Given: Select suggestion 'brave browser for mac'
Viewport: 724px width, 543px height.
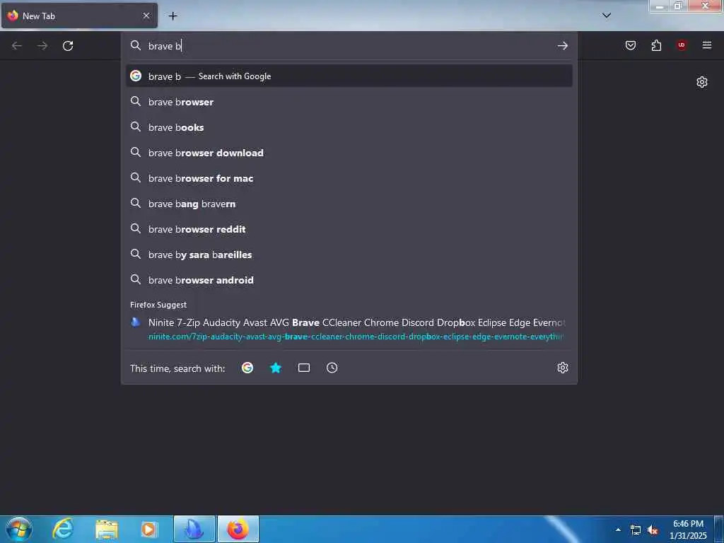Looking at the screenshot, I should [349, 178].
